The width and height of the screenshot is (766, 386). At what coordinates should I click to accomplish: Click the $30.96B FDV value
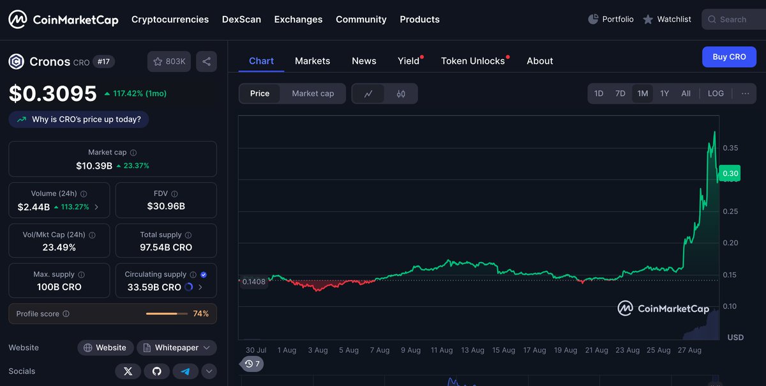tap(166, 206)
